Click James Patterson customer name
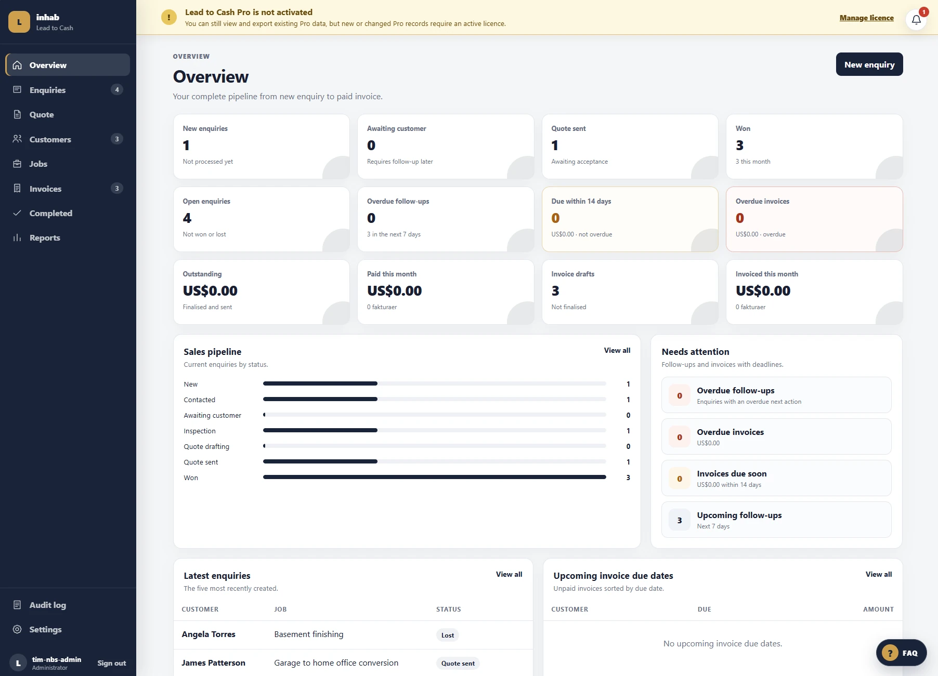Image resolution: width=938 pixels, height=676 pixels. point(213,663)
